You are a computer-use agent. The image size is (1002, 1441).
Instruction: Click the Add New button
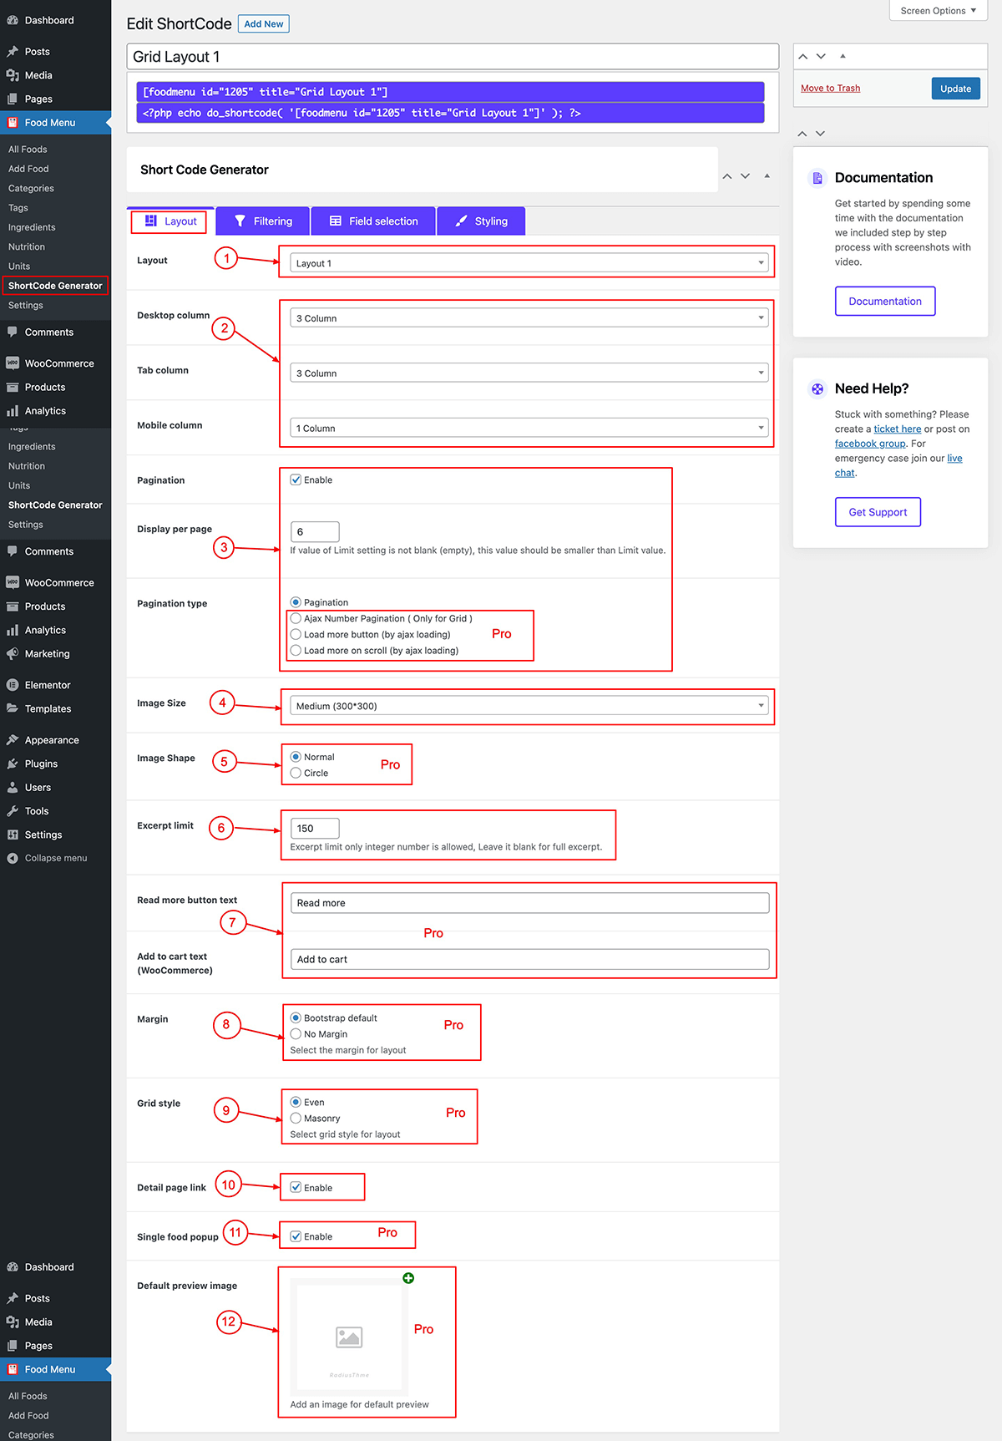pyautogui.click(x=264, y=24)
